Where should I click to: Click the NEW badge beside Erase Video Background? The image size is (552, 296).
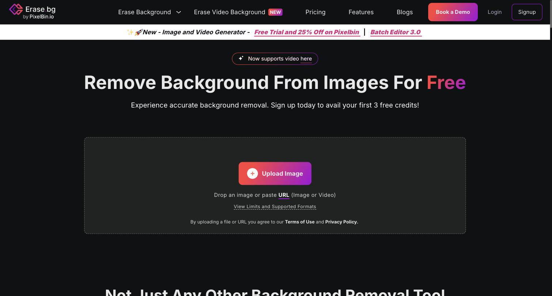coord(275,12)
